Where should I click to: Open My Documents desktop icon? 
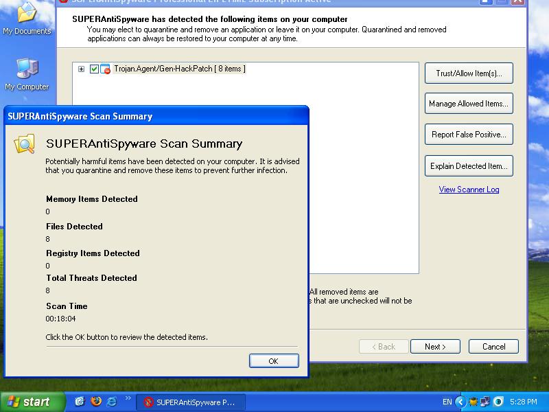(x=27, y=19)
